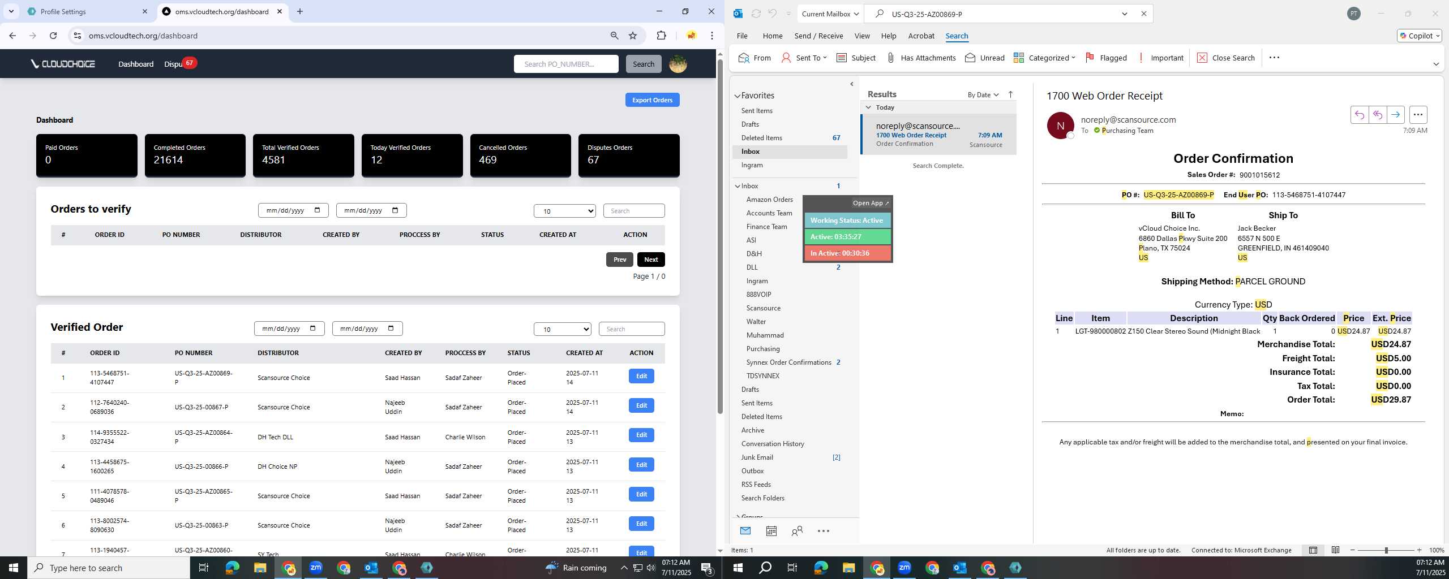
Task: Open the Acrobat ribbon tab
Action: [x=921, y=36]
